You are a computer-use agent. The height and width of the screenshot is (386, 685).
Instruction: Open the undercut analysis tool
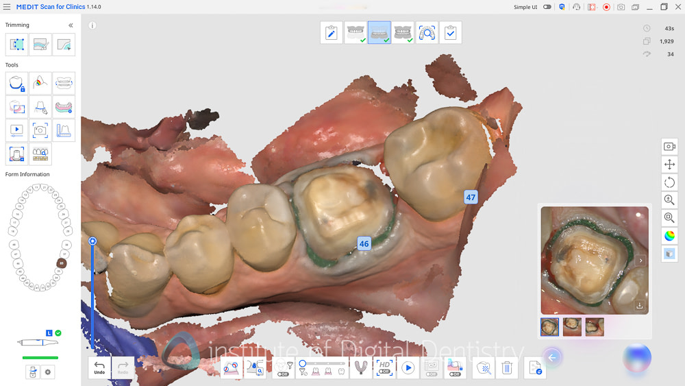point(231,367)
